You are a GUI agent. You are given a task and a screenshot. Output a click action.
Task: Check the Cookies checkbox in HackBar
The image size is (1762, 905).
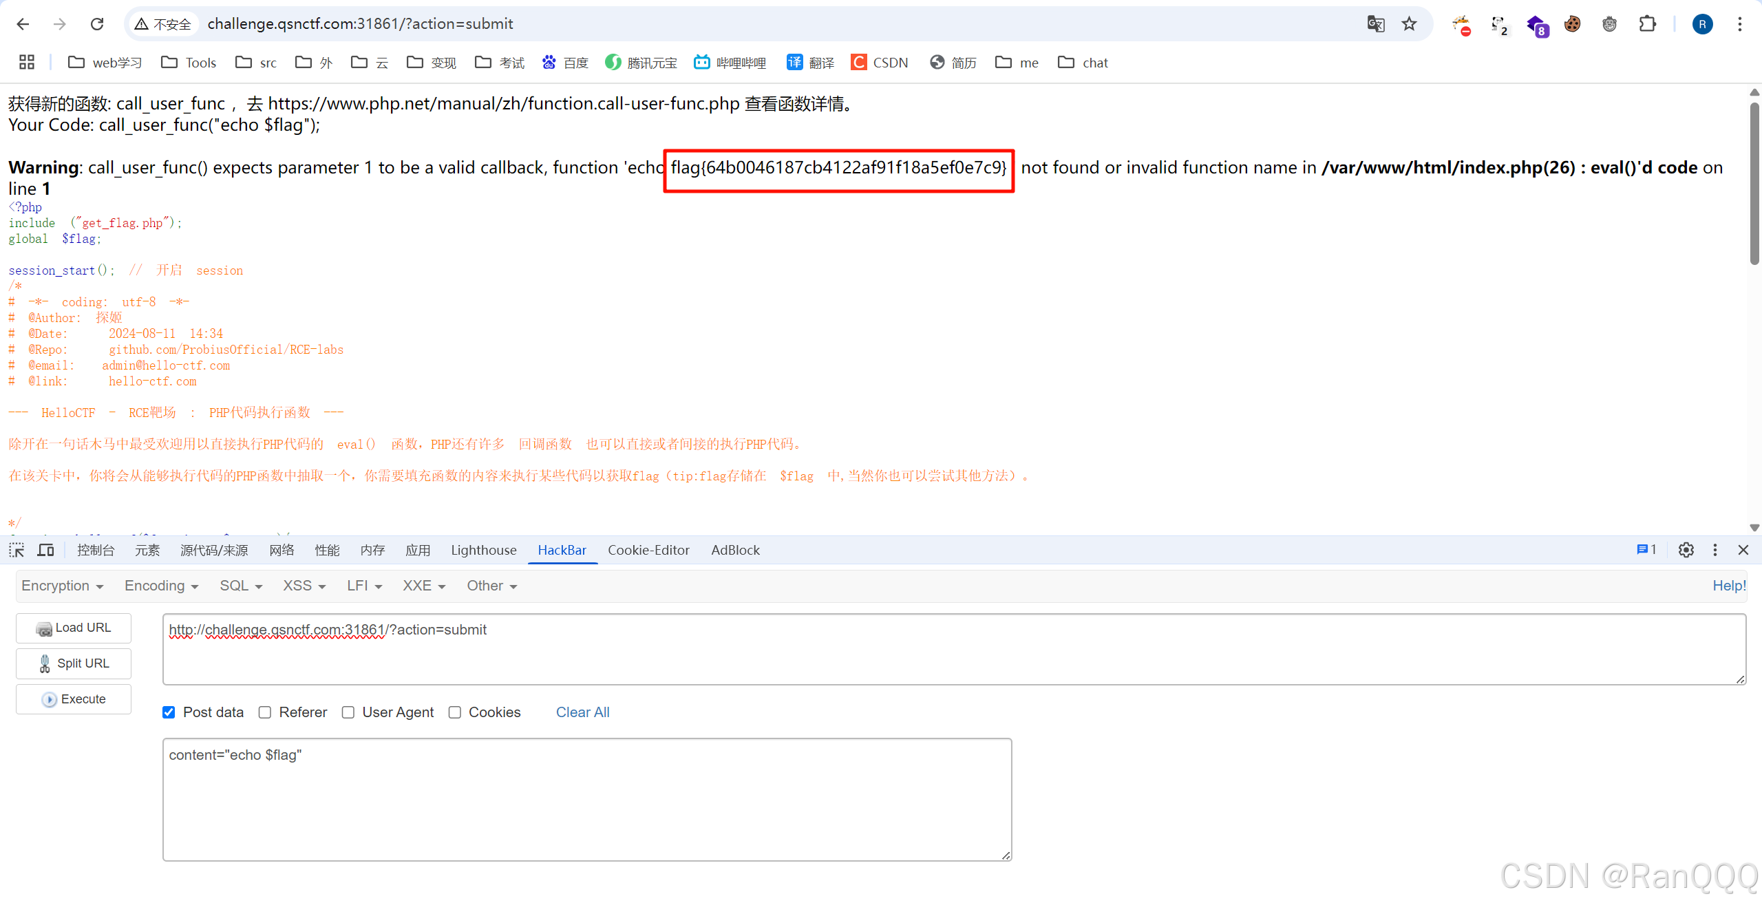455,712
